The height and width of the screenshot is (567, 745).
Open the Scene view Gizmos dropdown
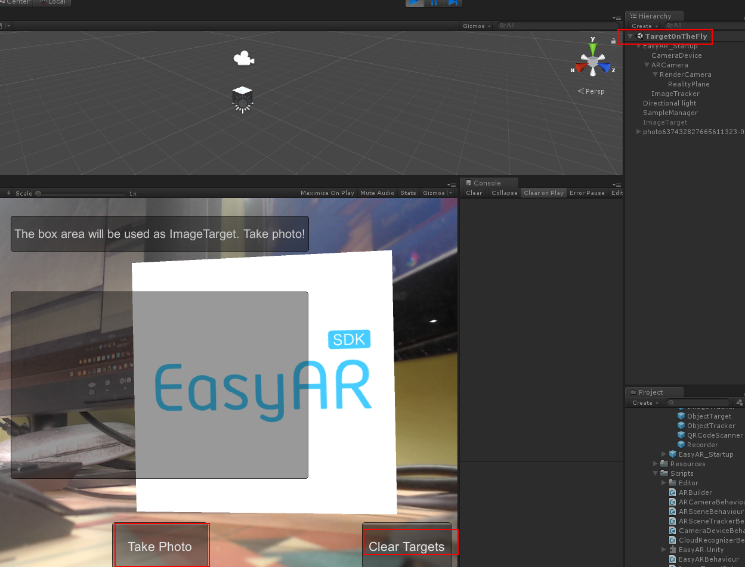[477, 26]
